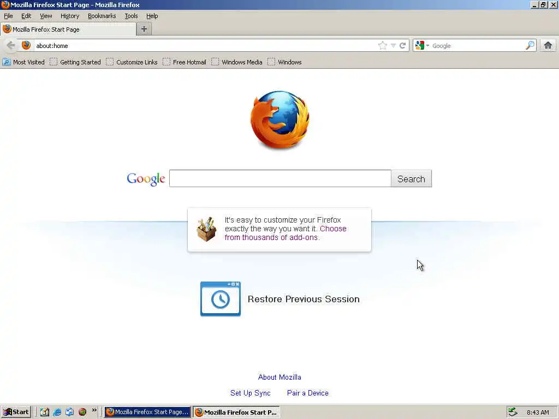
Task: Restore down the Firefox window
Action: click(x=543, y=4)
